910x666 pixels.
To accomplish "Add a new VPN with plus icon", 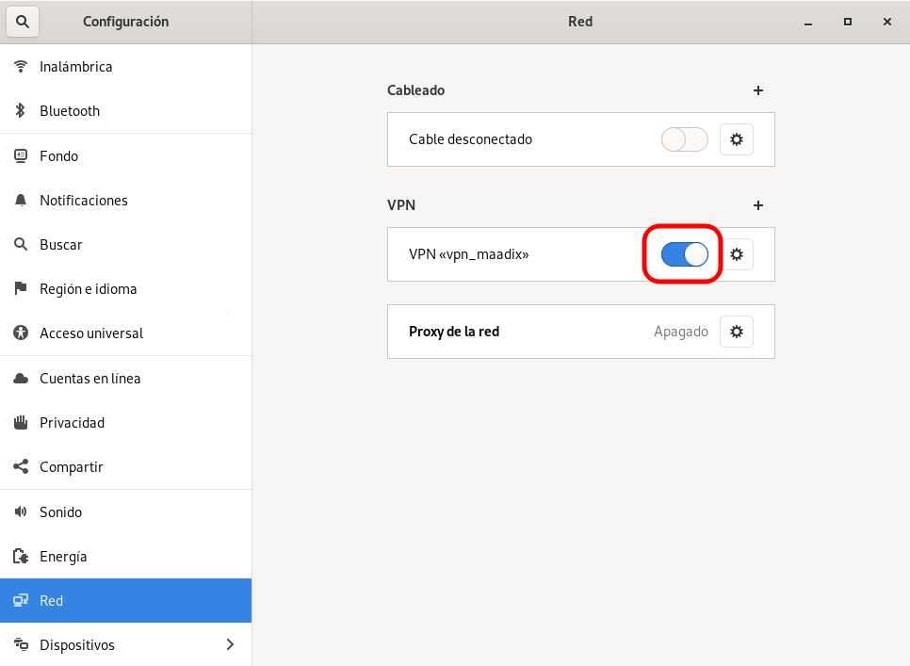I will (758, 205).
